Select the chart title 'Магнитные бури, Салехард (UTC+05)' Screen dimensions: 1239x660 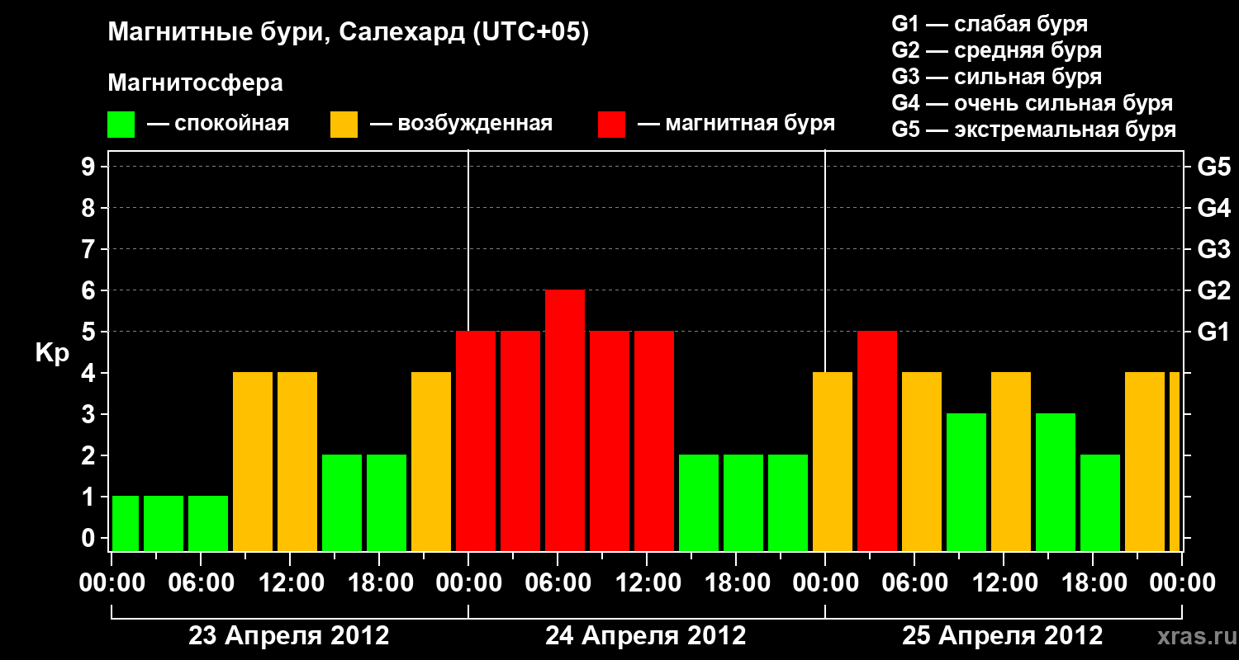point(349,33)
